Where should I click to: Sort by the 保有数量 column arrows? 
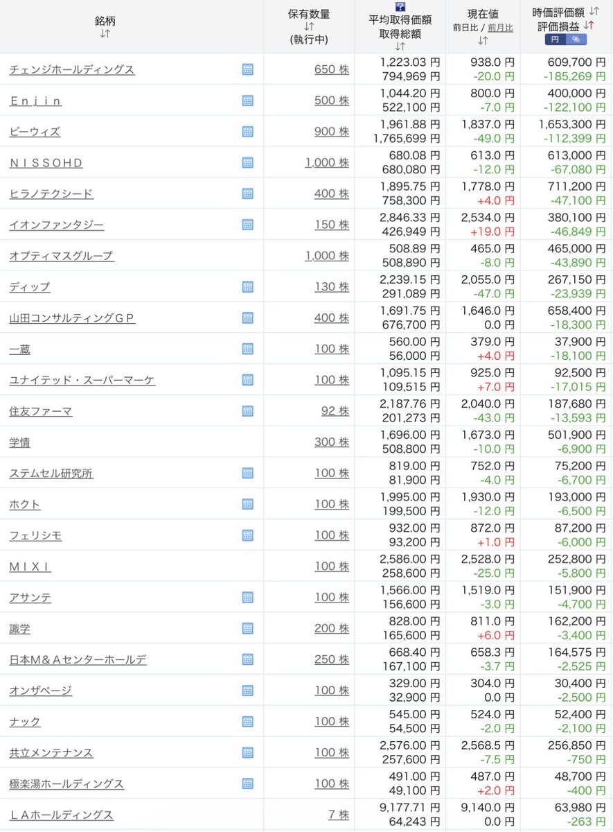coord(309,26)
